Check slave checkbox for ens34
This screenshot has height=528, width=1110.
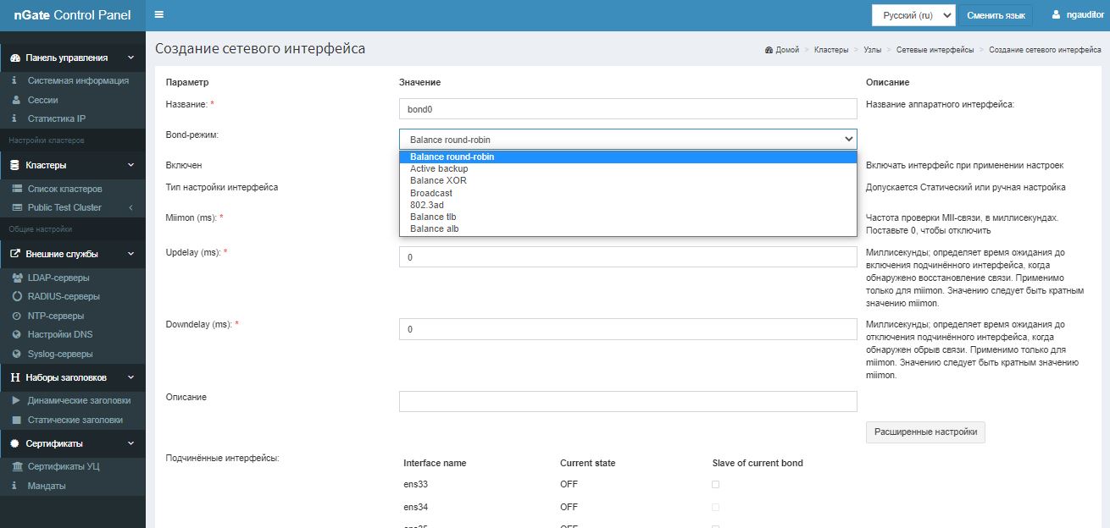click(715, 507)
